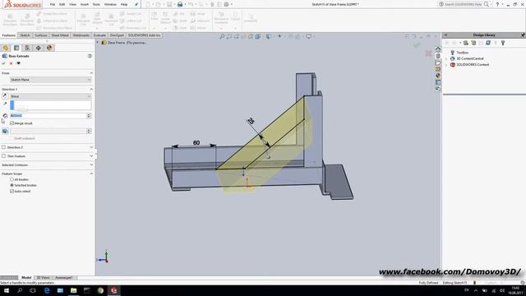Open the ConfigurationManager tab icon
This screenshot has height=296, width=526.
click(x=27, y=48)
